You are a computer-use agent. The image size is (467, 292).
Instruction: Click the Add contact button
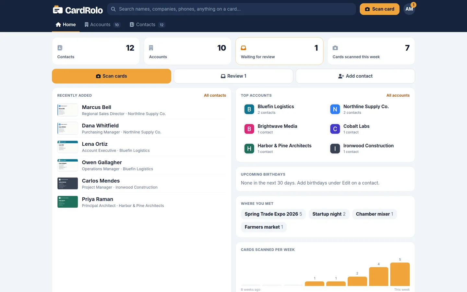pos(355,76)
